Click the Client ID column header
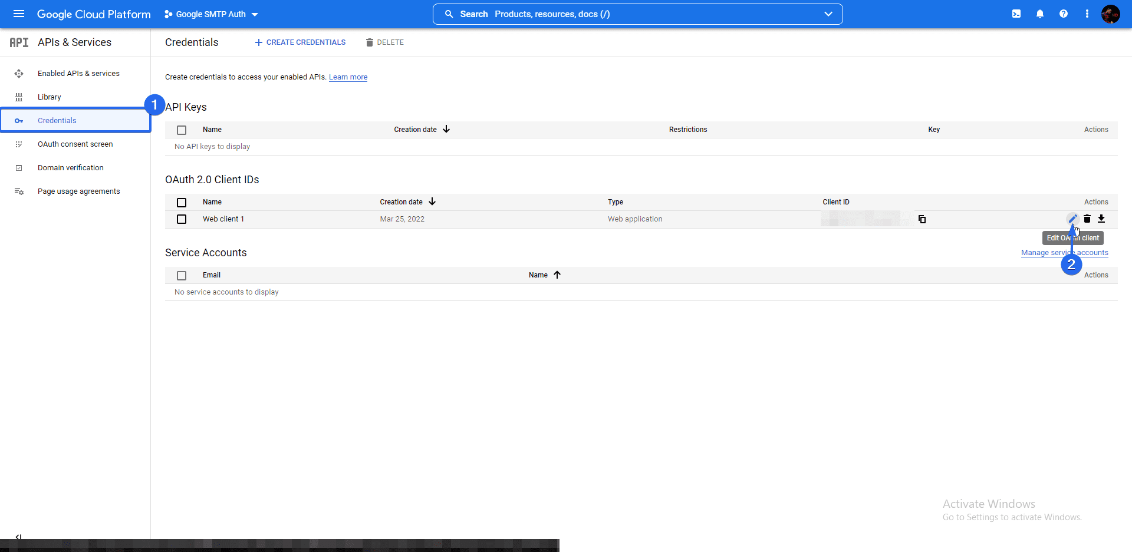The height and width of the screenshot is (552, 1132). [x=836, y=202]
